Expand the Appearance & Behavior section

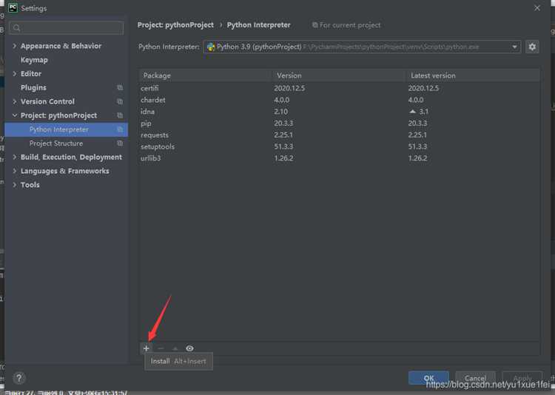tap(15, 46)
